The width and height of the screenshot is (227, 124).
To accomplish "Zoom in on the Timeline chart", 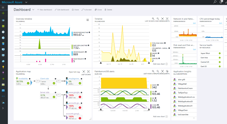I will pos(153,19).
